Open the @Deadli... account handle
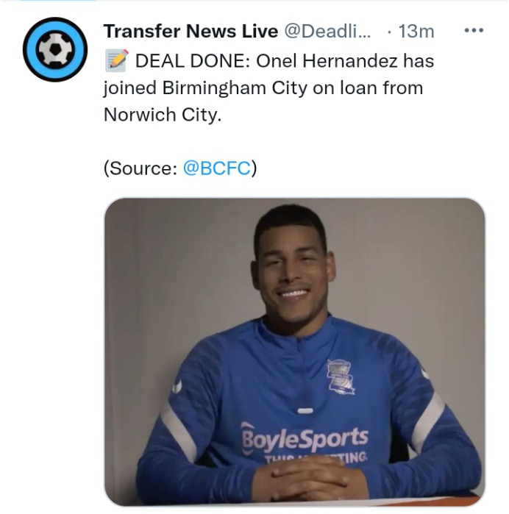 [x=327, y=31]
